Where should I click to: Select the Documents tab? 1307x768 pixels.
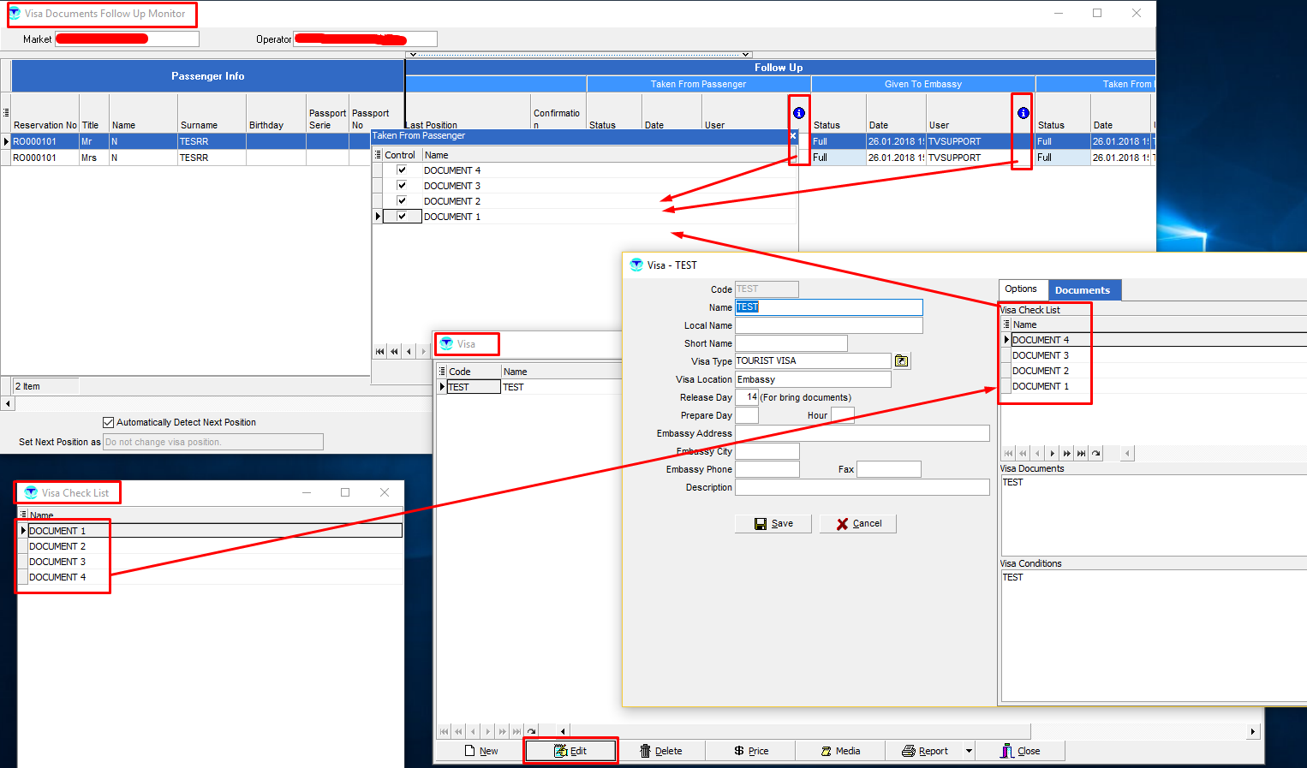[1083, 290]
